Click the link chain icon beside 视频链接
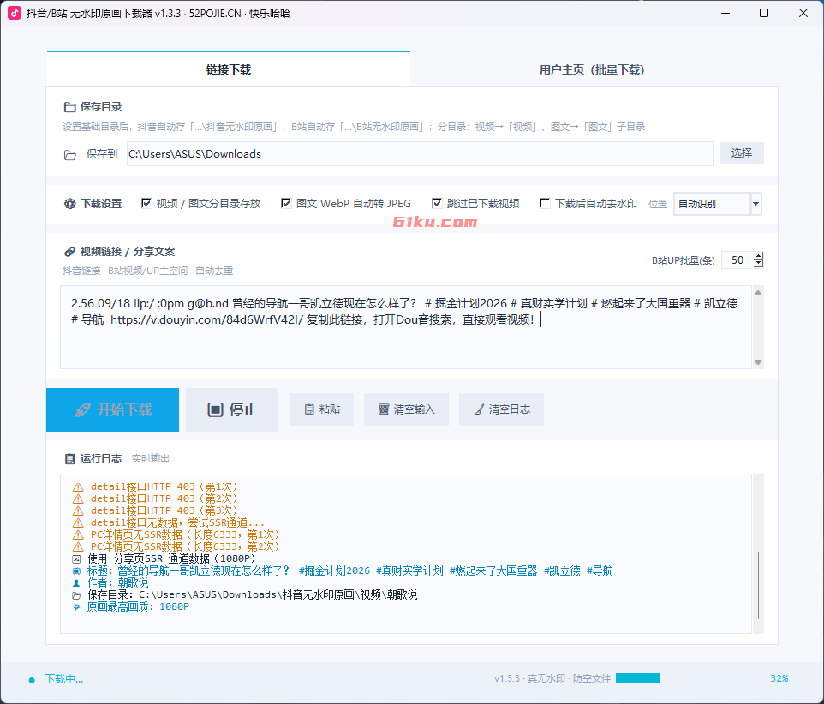The height and width of the screenshot is (704, 824). pyautogui.click(x=70, y=252)
